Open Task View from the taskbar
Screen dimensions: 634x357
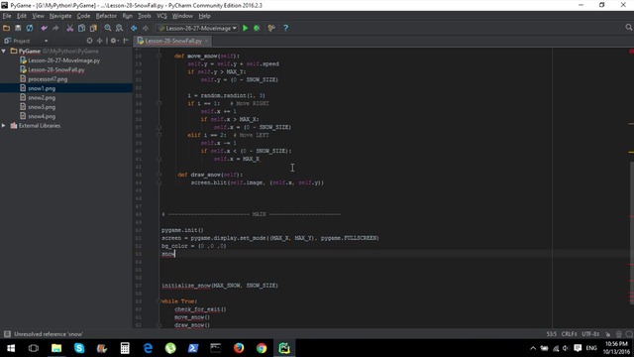pyautogui.click(x=33, y=348)
